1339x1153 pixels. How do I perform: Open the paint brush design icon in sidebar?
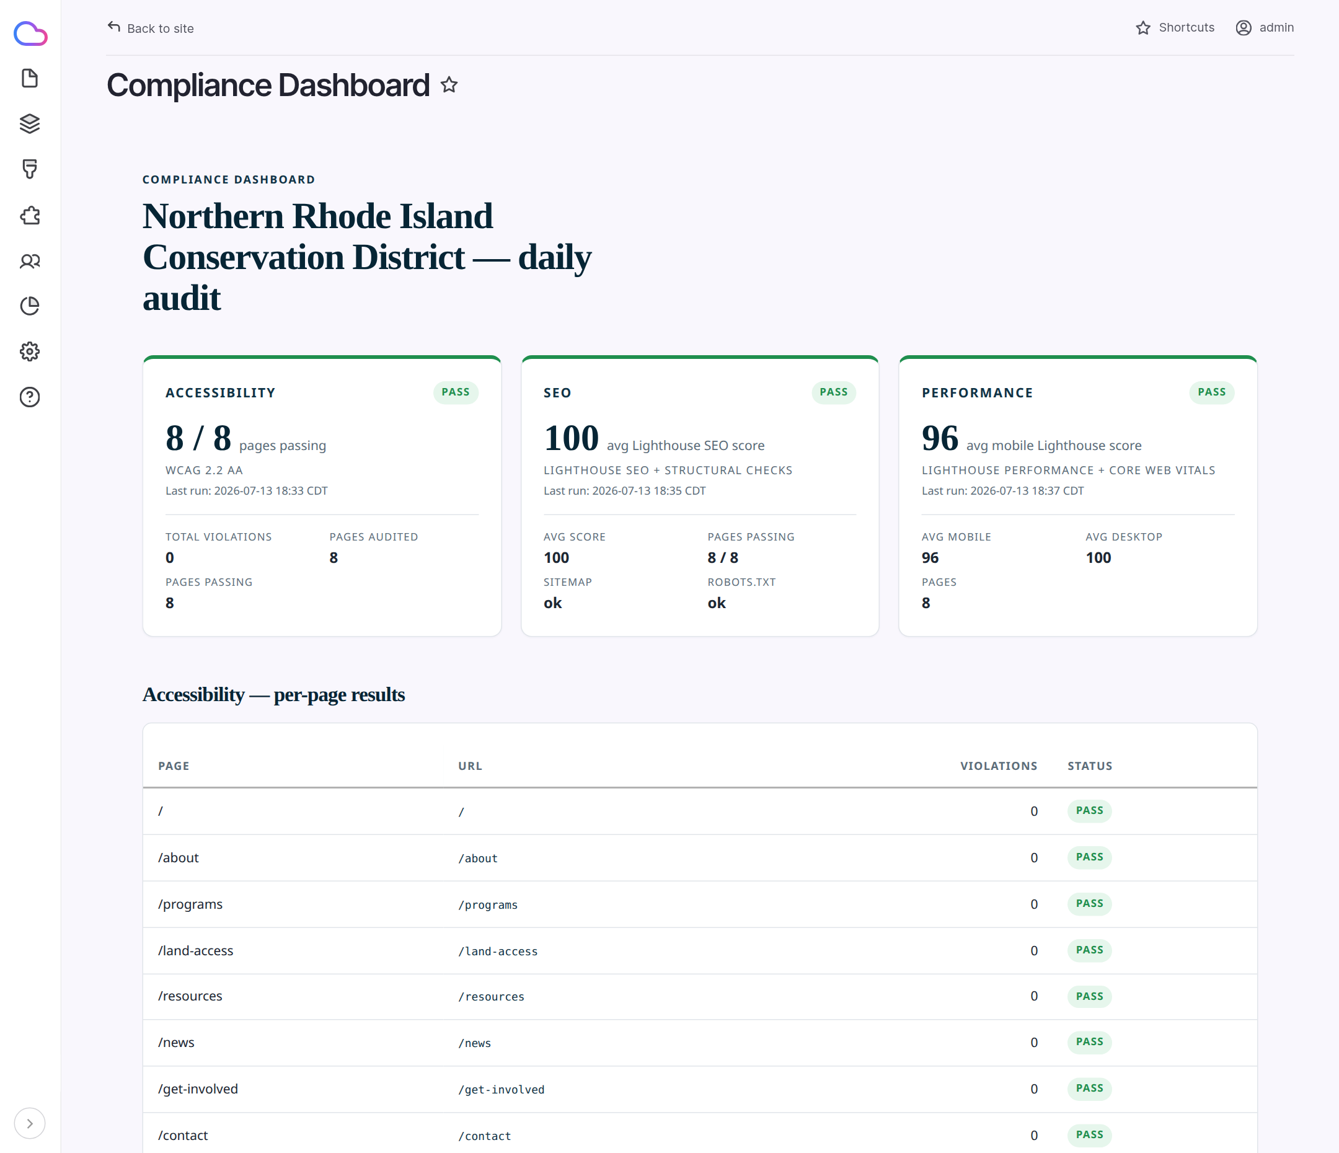[x=30, y=169]
